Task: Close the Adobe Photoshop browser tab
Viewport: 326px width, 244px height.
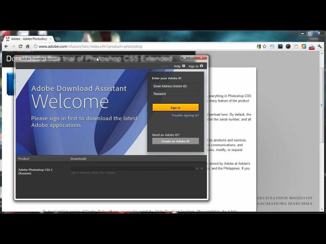Action: [x=50, y=39]
